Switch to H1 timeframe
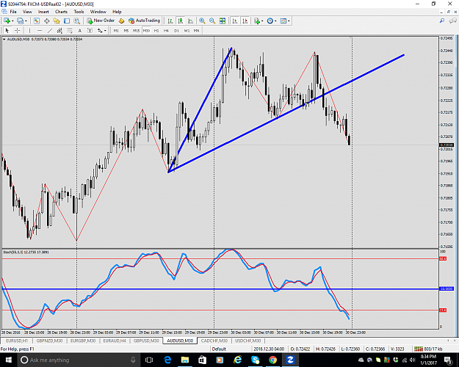Viewport: 459px width, 367px height. [156, 30]
